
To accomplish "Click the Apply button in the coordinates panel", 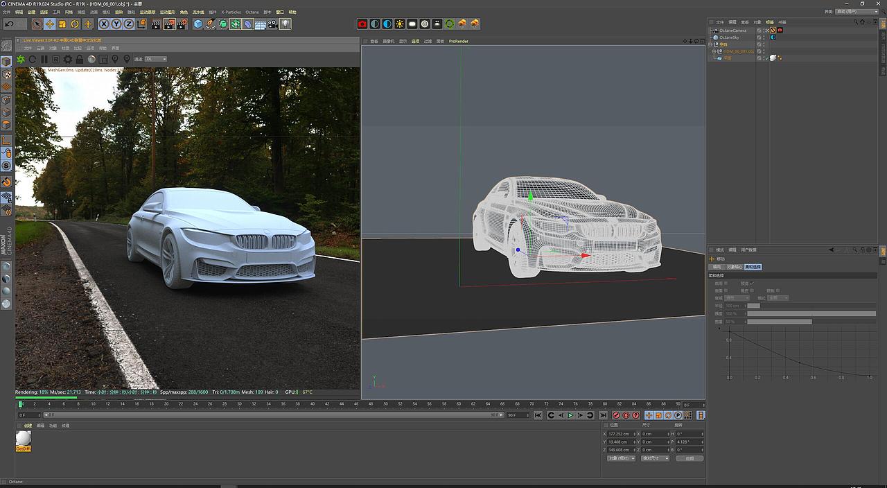I will click(x=690, y=458).
